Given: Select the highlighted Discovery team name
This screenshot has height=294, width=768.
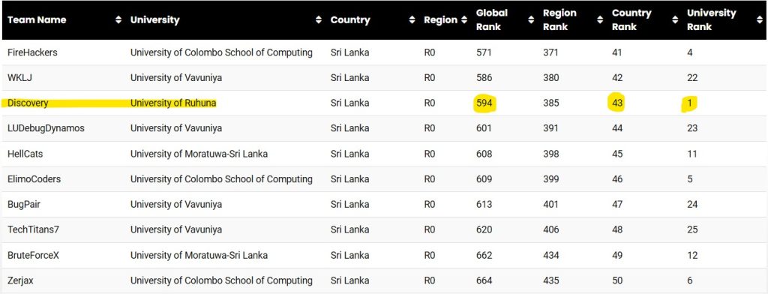Looking at the screenshot, I should tap(28, 103).
